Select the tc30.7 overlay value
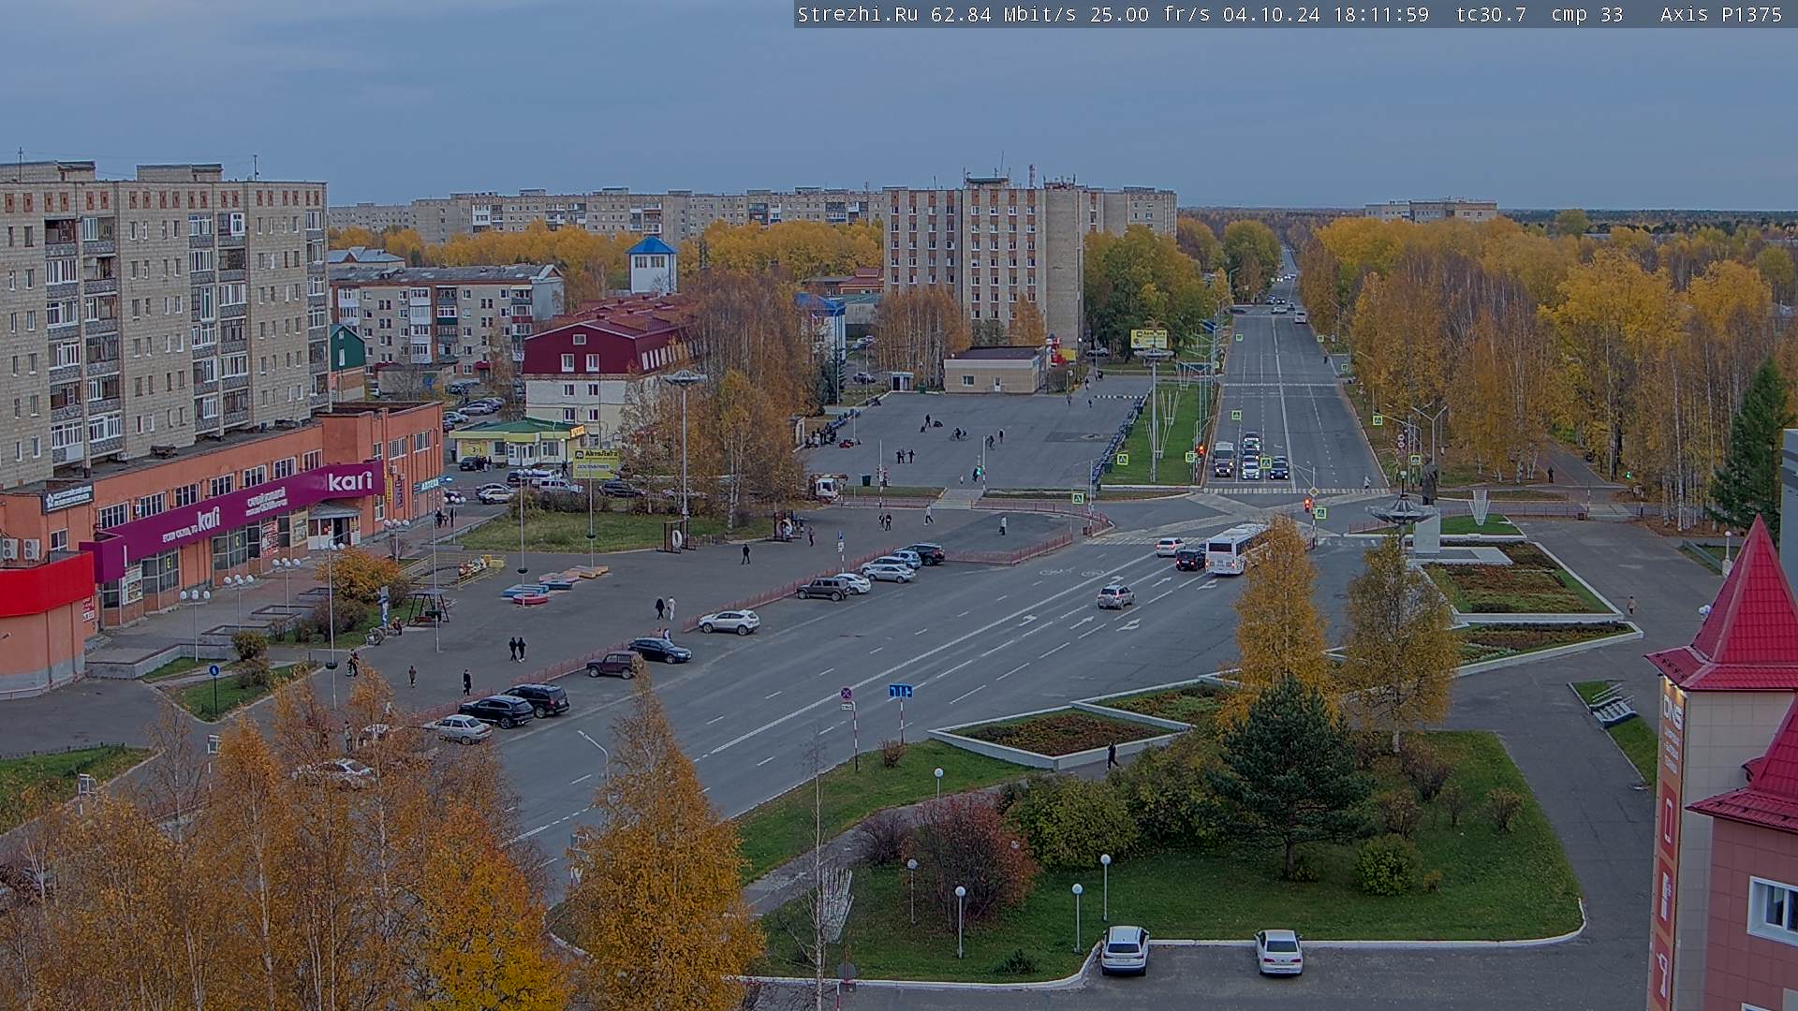This screenshot has height=1011, width=1798. click(x=1491, y=14)
